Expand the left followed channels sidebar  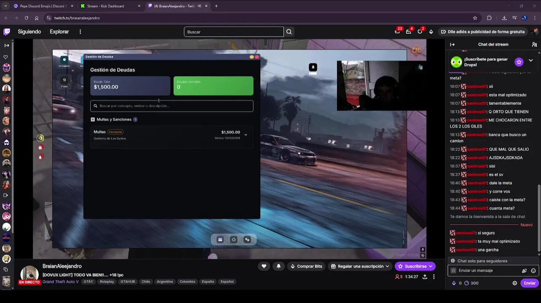pyautogui.click(x=6, y=45)
